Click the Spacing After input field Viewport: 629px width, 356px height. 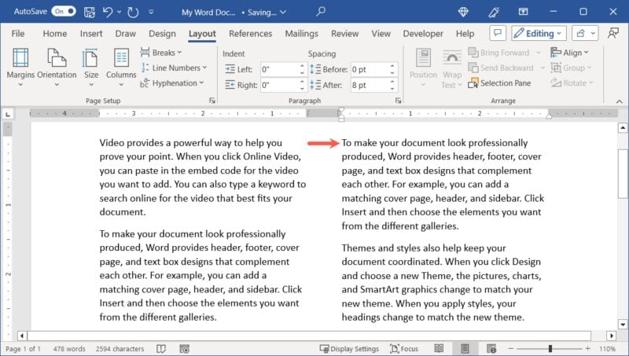click(370, 85)
